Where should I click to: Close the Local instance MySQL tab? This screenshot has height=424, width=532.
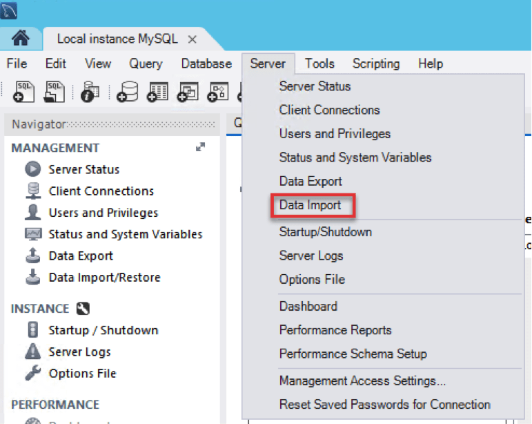click(193, 39)
